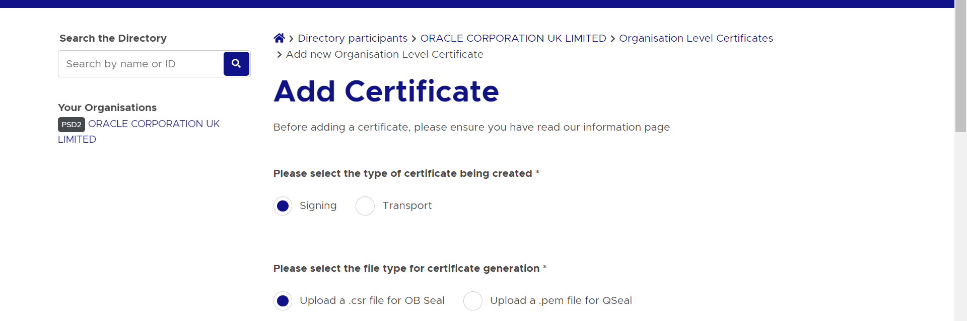The width and height of the screenshot is (967, 321).
Task: Select the Signing certificate type
Action: [283, 206]
